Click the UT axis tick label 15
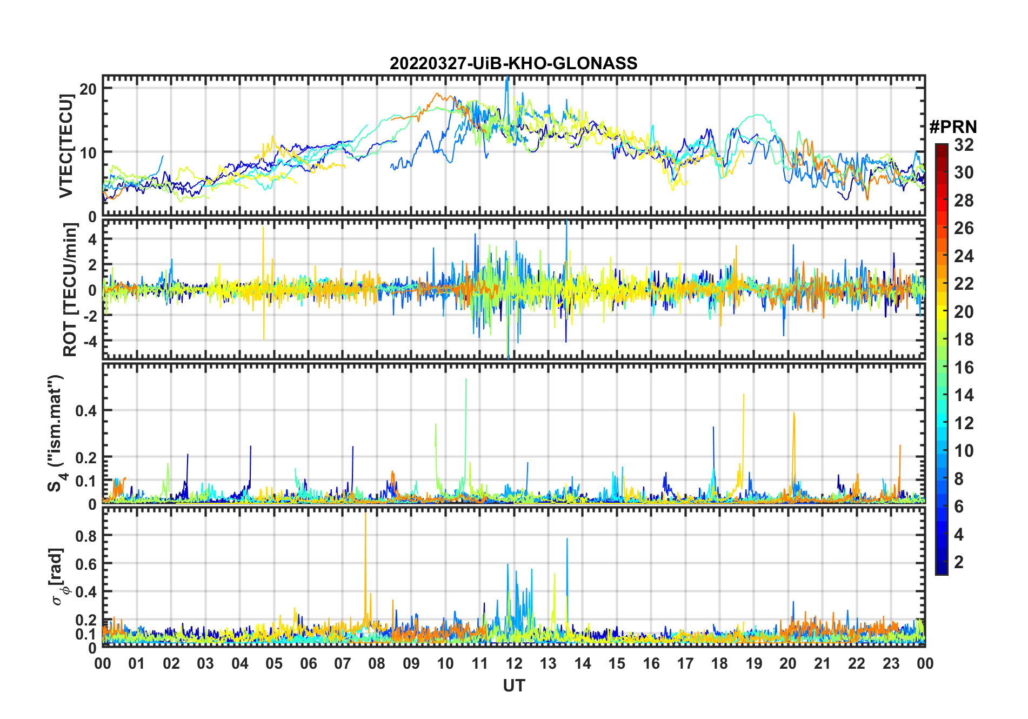Screen dimensions: 1028x719 point(617,663)
